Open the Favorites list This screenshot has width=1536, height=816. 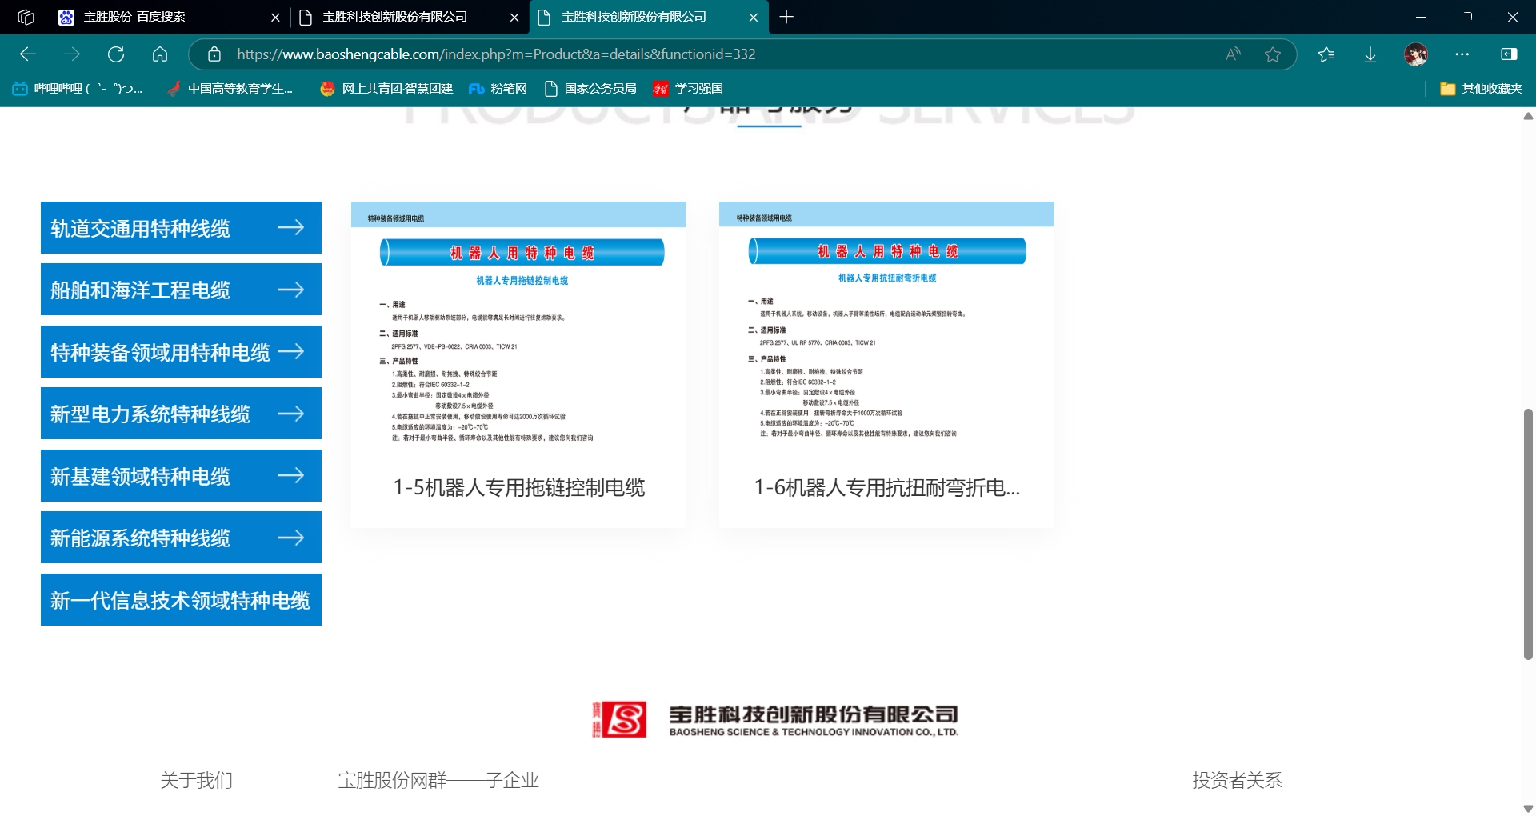pos(1326,54)
